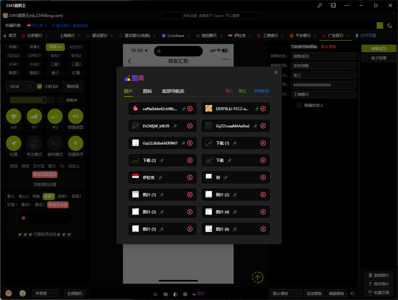Viewport: 398px width, 300px height.
Task: Click the edit pencil next to 下载 (2)
Action: point(161,160)
